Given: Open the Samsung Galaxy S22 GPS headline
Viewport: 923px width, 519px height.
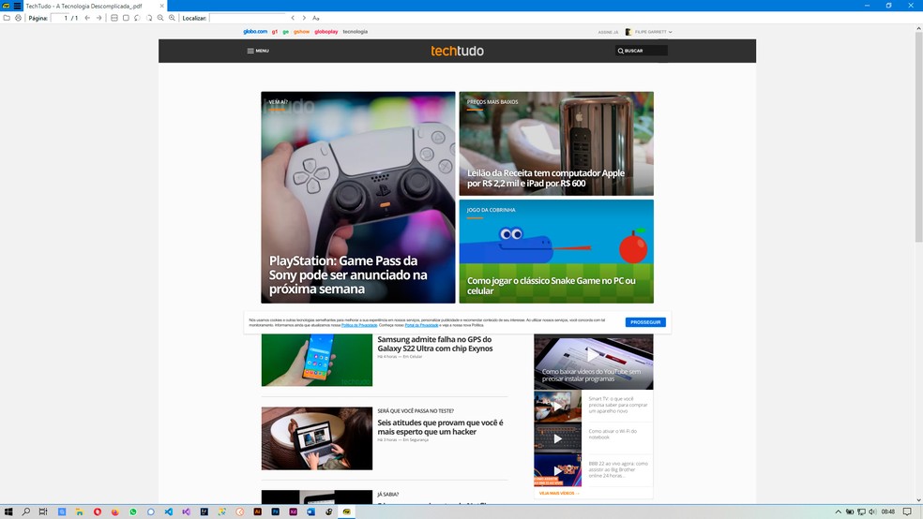Looking at the screenshot, I should click(435, 344).
